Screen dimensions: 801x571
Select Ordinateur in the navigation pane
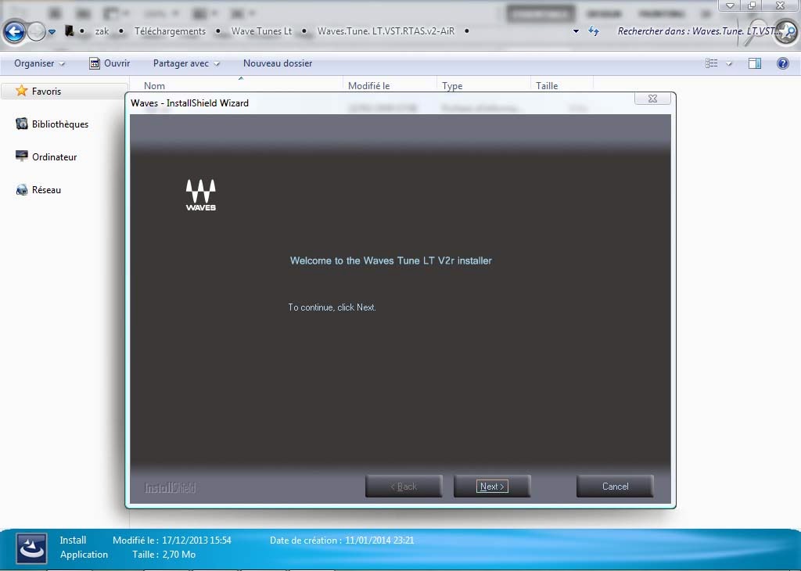tap(54, 156)
